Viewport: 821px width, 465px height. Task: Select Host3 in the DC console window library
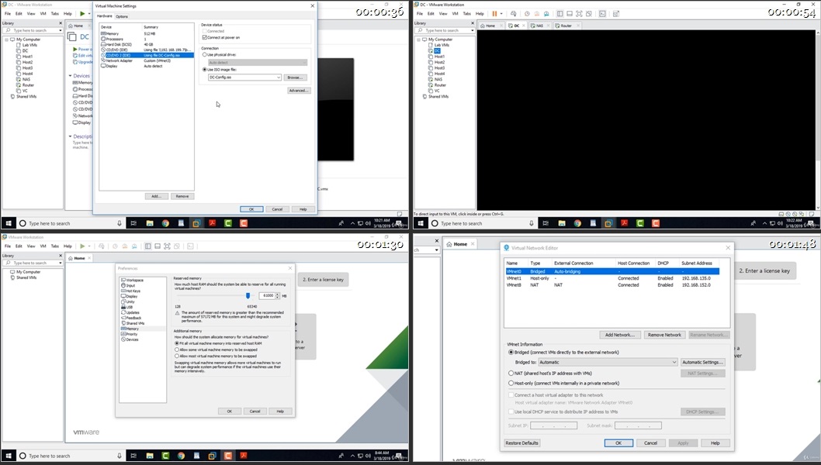pos(439,68)
